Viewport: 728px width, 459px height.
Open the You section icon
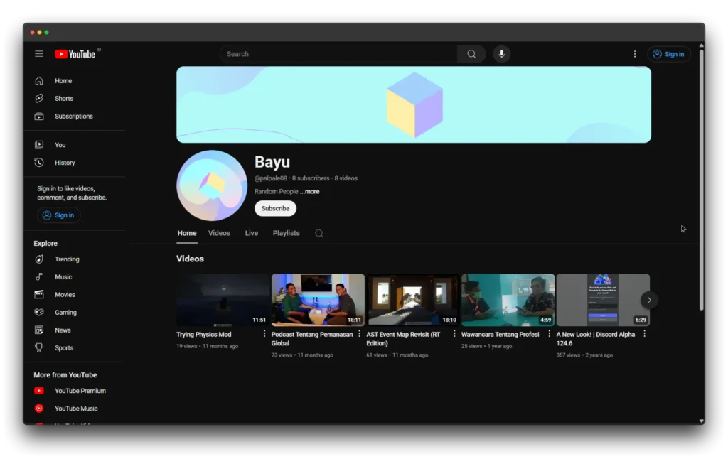tap(39, 145)
